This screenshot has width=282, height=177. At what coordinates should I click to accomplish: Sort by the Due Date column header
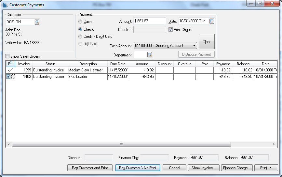(117, 64)
